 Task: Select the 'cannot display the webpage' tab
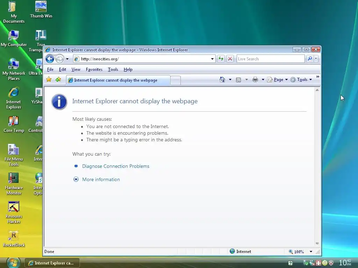tap(118, 80)
